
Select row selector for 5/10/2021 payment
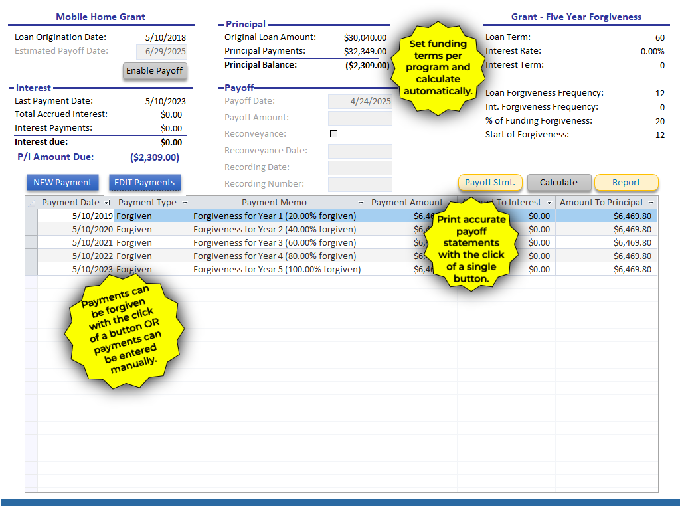[31, 243]
